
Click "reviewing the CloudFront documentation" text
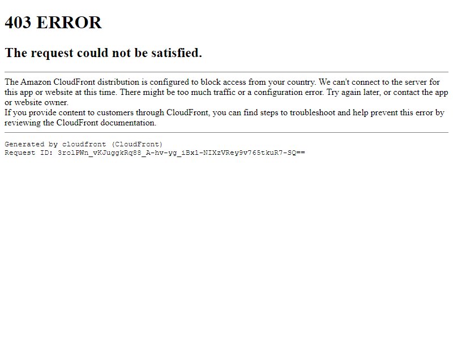80,123
